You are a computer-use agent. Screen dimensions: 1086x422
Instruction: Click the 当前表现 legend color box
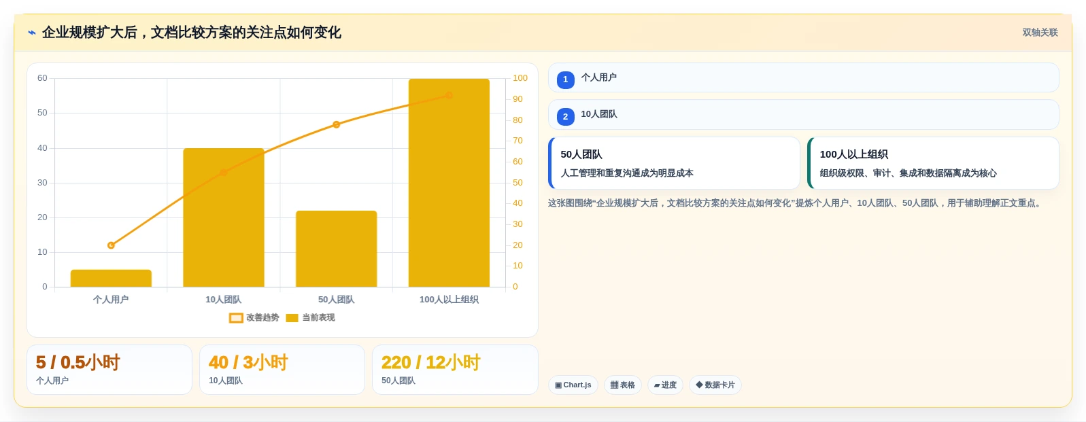(292, 318)
